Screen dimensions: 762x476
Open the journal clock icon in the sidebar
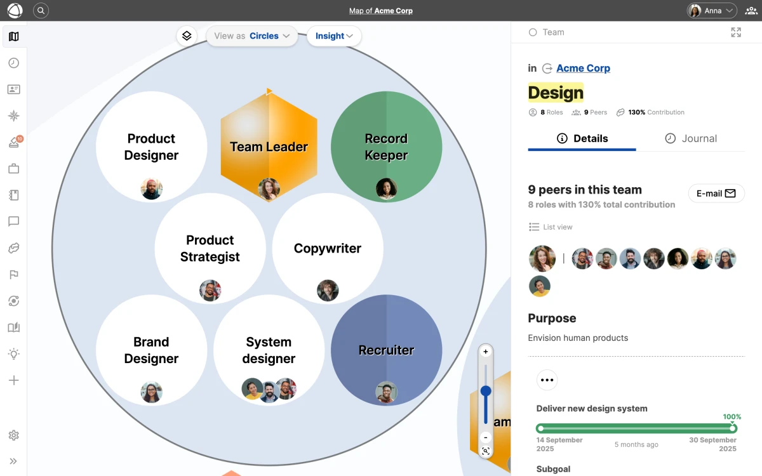tap(14, 63)
